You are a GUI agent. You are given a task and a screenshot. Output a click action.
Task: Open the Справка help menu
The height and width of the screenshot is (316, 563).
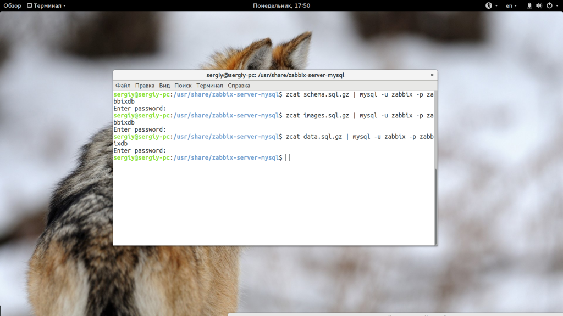(239, 86)
